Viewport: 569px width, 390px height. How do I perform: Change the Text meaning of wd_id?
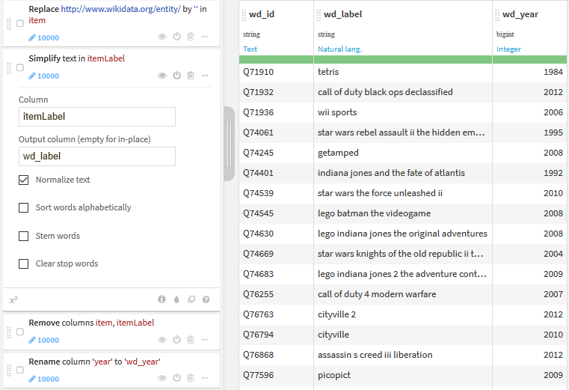pyautogui.click(x=250, y=49)
